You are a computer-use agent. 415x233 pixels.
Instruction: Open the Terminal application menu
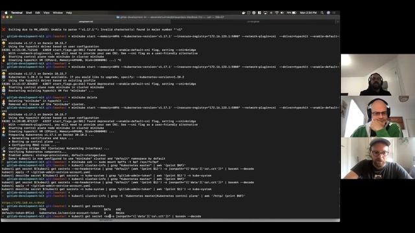[x=17, y=13]
